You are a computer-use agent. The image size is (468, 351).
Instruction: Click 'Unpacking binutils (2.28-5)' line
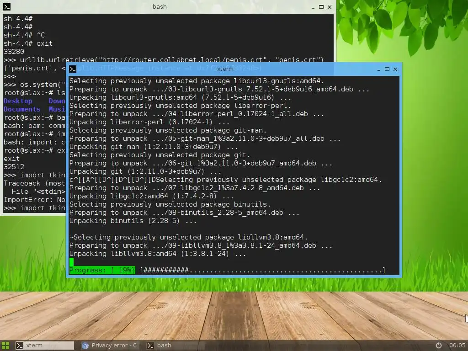[x=133, y=221]
